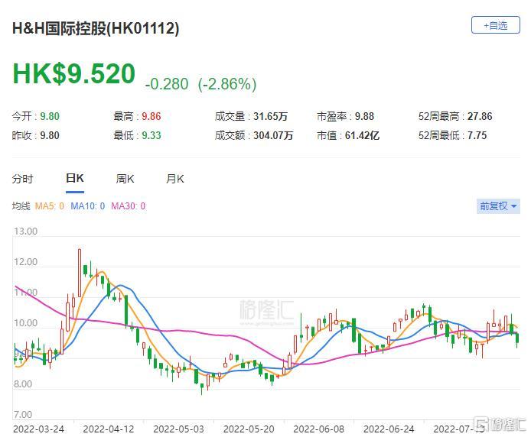Click 最高 value 9.86
Viewport: 531px width, 437px height.
[x=151, y=116]
